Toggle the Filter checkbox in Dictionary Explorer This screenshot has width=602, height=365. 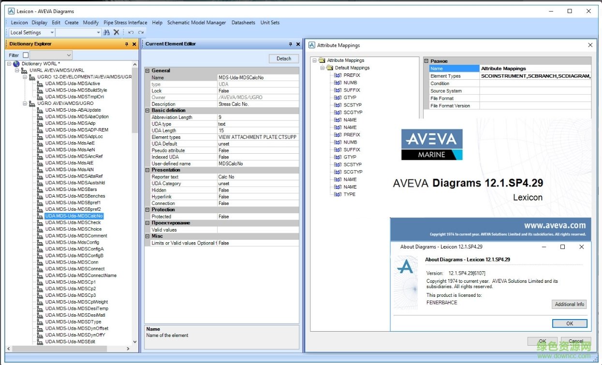pyautogui.click(x=26, y=56)
